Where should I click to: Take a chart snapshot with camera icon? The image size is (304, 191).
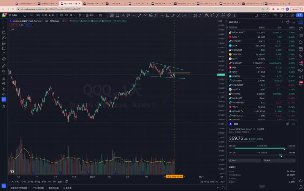coord(292,15)
